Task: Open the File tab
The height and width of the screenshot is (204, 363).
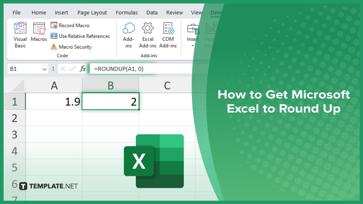Action: 17,12
